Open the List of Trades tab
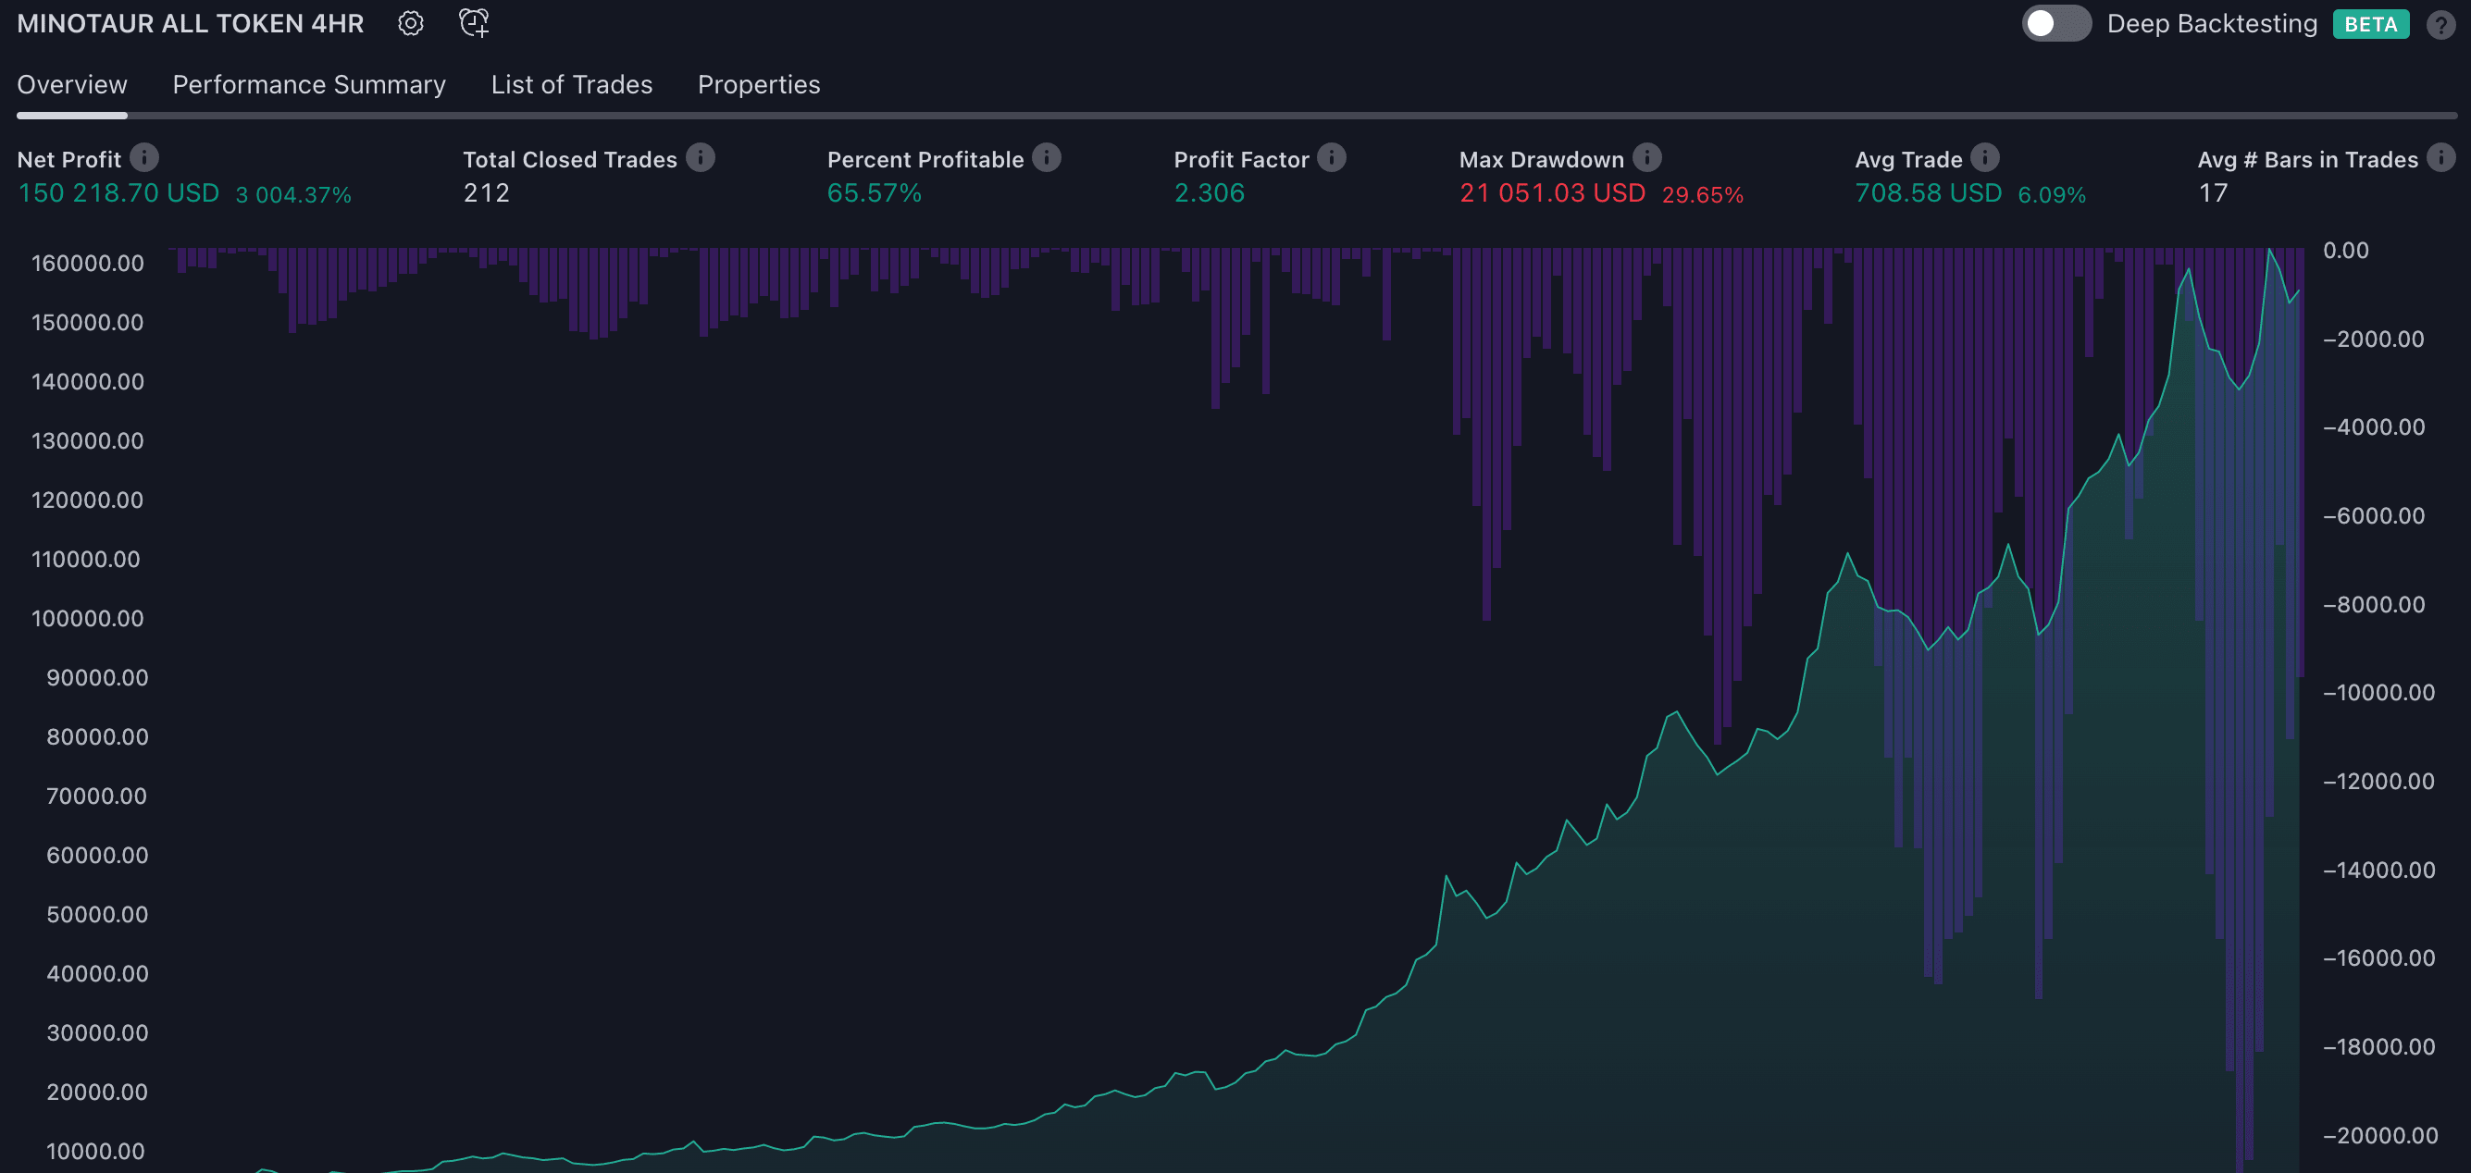2471x1173 pixels. [x=572, y=84]
